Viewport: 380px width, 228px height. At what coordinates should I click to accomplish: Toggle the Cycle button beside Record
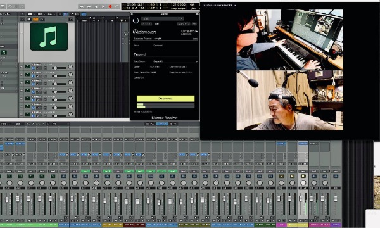[x=117, y=6]
